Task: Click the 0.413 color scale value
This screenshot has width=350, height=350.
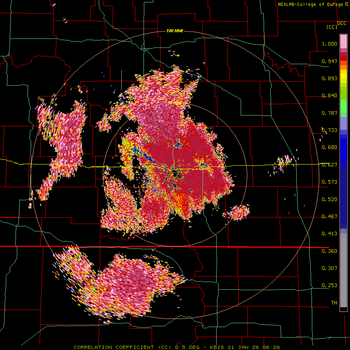Action: 329,234
